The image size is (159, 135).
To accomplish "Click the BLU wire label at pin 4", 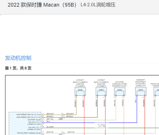I will (x=48, y=121).
